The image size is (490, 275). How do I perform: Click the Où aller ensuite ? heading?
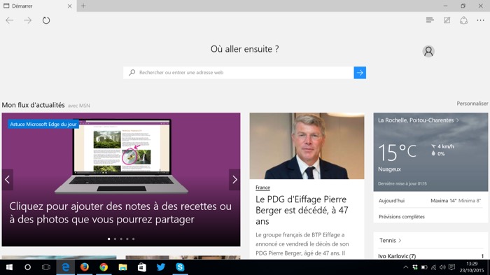[245, 49]
